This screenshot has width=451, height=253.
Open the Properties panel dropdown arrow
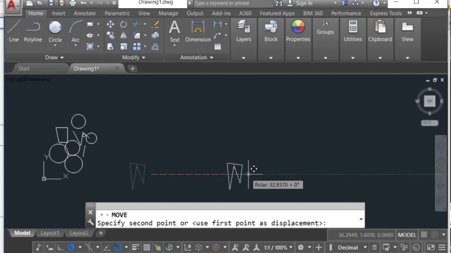tap(298, 58)
